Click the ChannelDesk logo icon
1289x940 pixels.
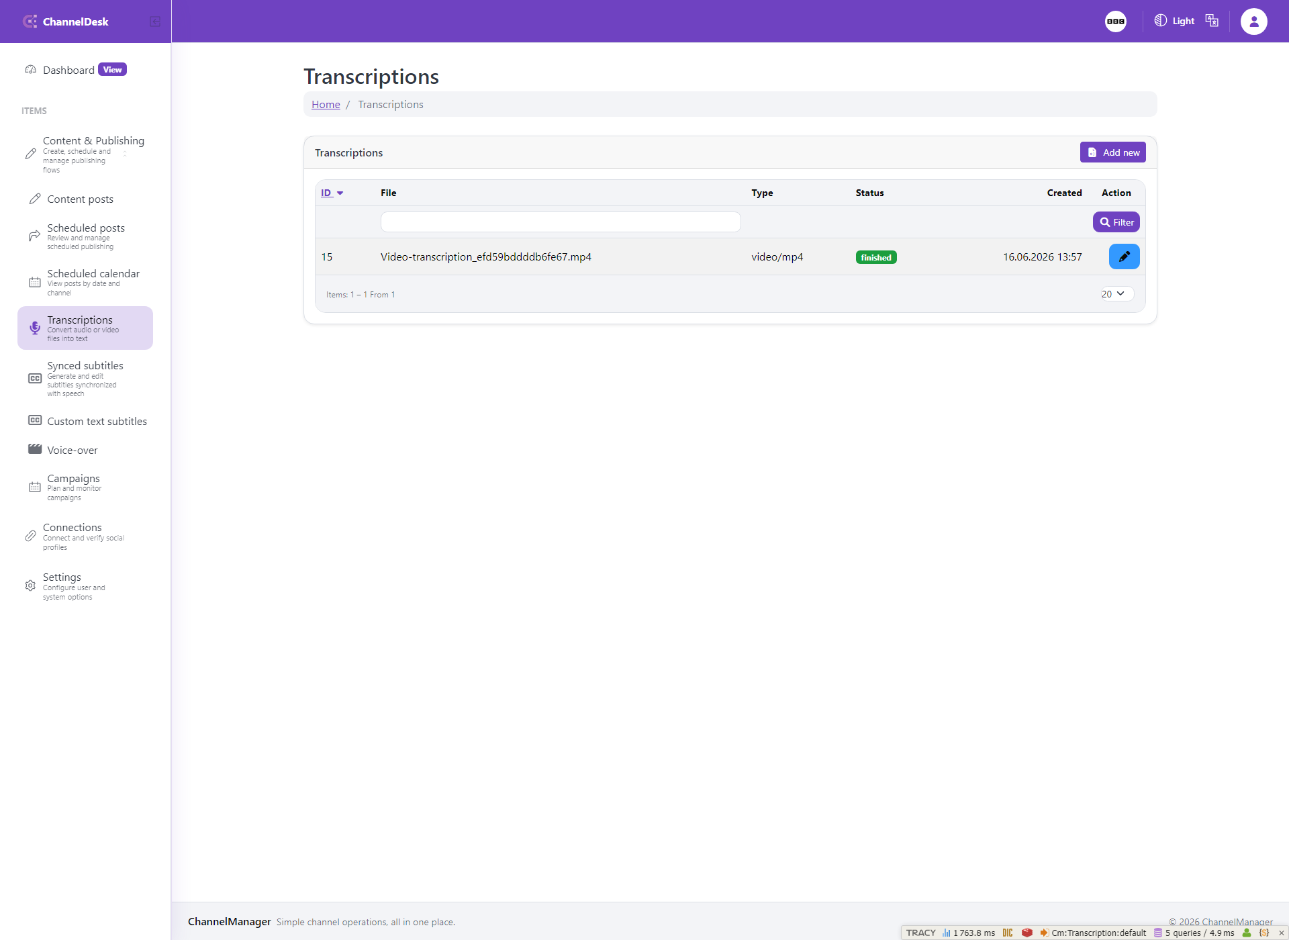pyautogui.click(x=30, y=21)
